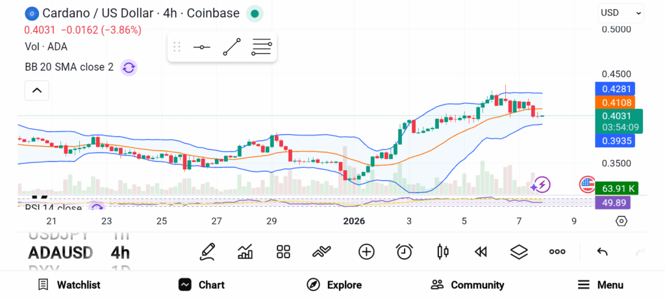Open the USD currency dropdown

point(620,12)
